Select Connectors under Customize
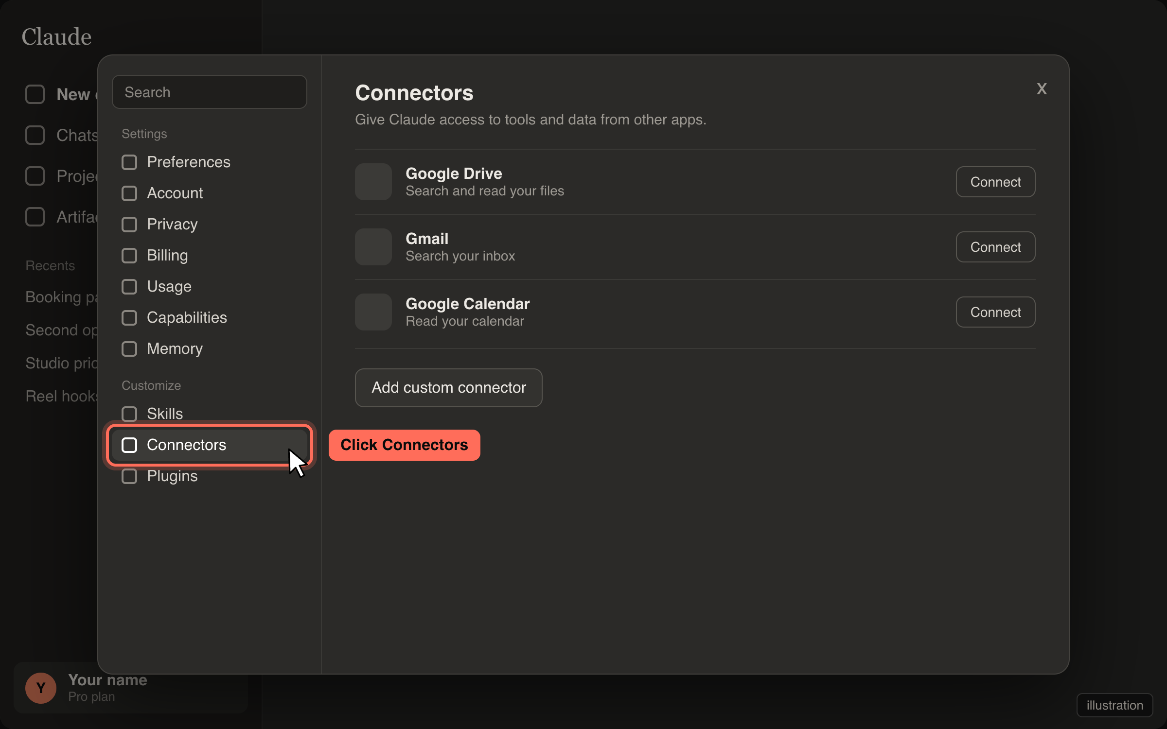This screenshot has height=729, width=1167. click(x=209, y=445)
